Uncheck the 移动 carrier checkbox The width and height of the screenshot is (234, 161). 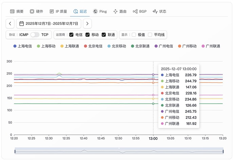coord(87,35)
